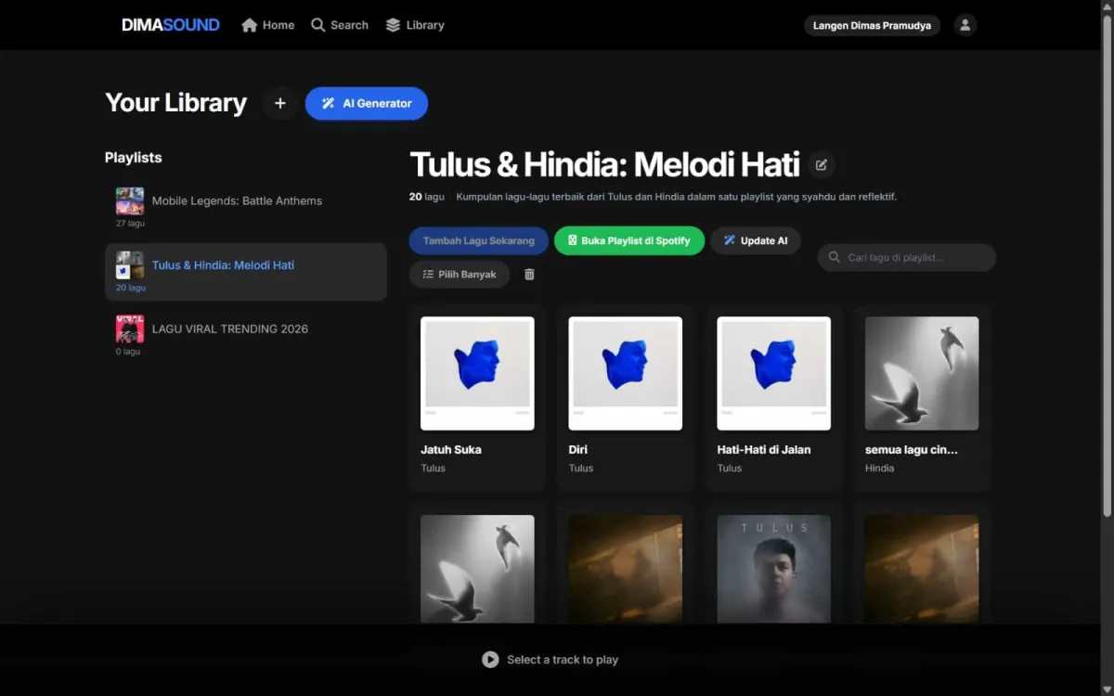Edit the playlist title with the pencil icon
This screenshot has height=696, width=1114.
(x=822, y=165)
